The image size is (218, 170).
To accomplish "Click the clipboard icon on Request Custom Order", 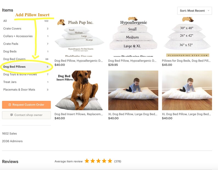I will pos(10,104).
